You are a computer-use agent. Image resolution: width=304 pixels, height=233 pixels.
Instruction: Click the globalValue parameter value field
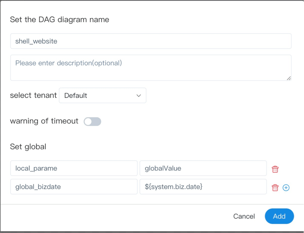(203, 168)
